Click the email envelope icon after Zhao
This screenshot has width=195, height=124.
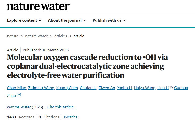click(19, 95)
